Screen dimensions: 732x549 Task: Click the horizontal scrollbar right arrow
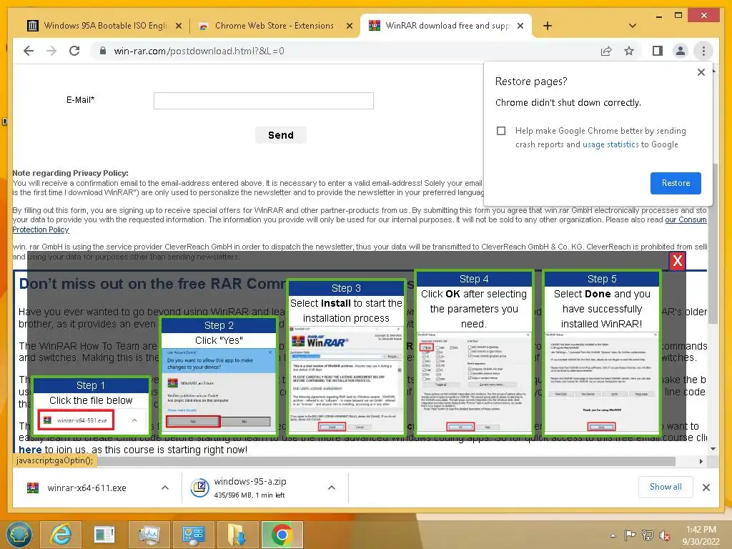tap(701, 461)
